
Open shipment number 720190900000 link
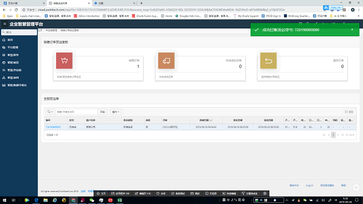(53, 127)
